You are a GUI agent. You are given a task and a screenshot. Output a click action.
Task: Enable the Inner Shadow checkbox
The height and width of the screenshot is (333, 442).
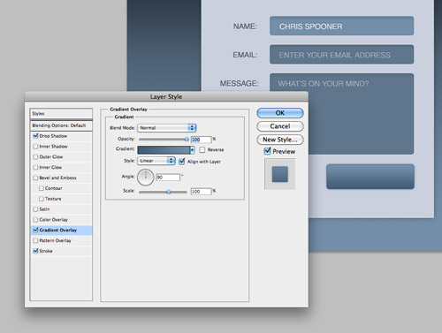coord(35,147)
